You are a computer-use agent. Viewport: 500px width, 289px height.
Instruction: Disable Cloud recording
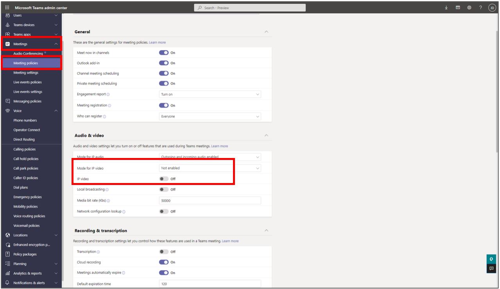point(165,262)
